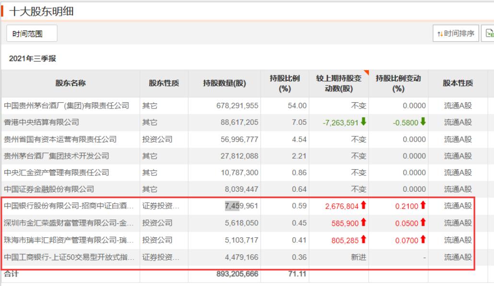Click the 股东性质 column header
This screenshot has width=494, height=286.
pyautogui.click(x=164, y=83)
